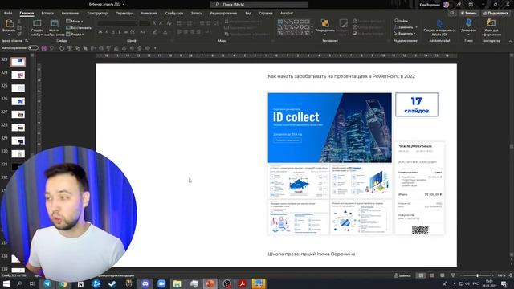Open the Review (Рецензирование) tab
Viewport: 514px width, 289px height.
point(223,14)
